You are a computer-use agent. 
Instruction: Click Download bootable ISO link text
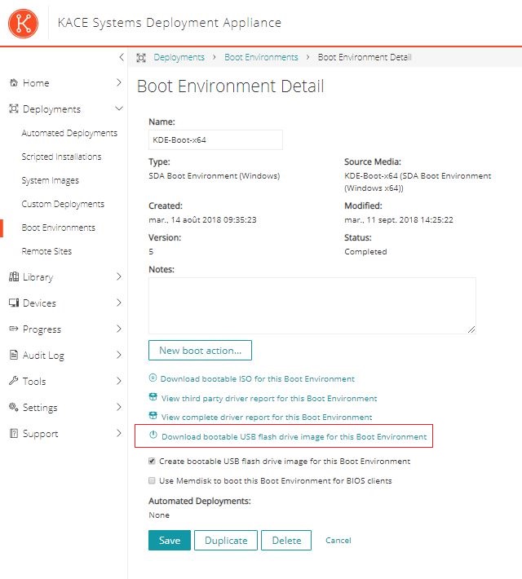pos(258,379)
